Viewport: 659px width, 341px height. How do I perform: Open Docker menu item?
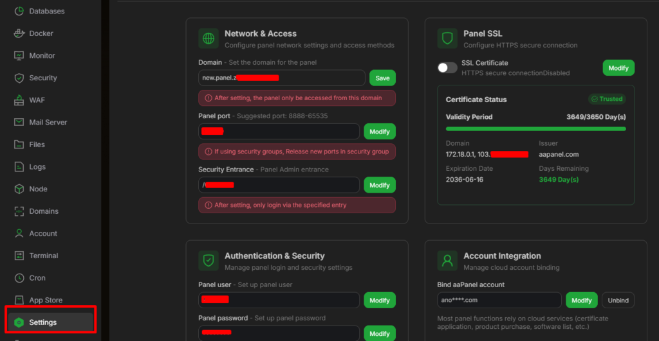pyautogui.click(x=41, y=33)
